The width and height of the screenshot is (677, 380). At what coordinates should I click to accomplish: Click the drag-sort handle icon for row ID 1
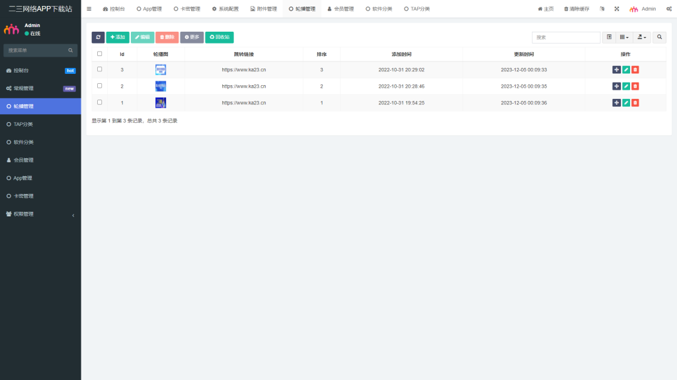point(617,103)
